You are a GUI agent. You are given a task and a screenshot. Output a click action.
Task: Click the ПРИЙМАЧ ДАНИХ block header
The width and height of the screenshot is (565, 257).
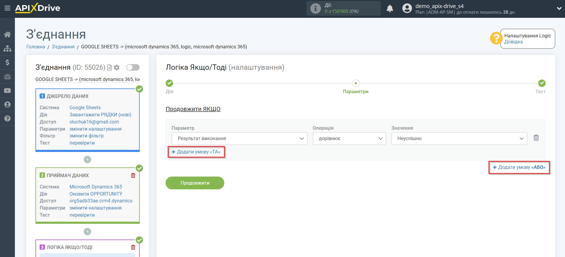pos(68,175)
